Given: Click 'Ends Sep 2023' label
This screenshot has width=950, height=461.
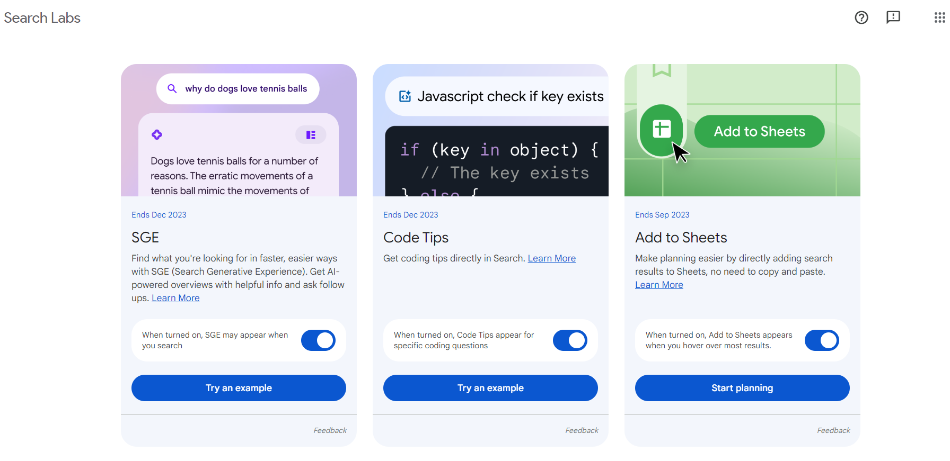Looking at the screenshot, I should click(662, 214).
